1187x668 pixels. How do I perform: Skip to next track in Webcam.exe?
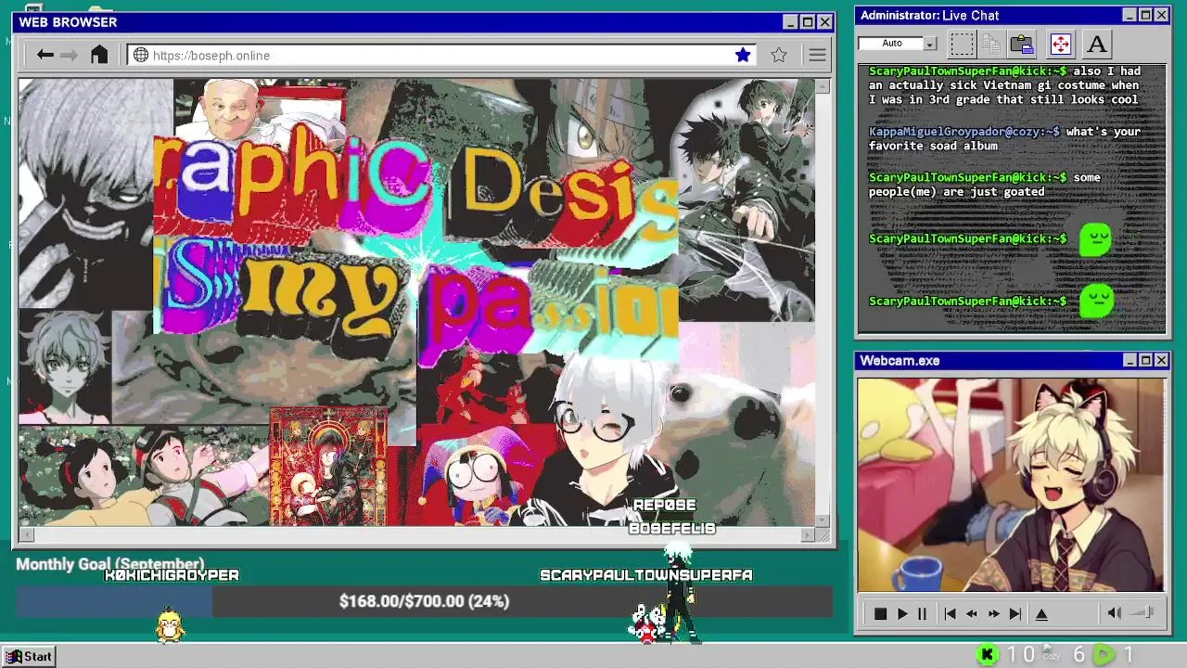pos(1015,613)
